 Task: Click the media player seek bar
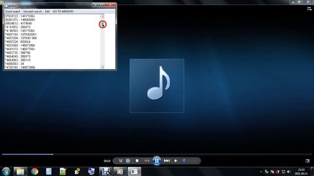pos(157,154)
